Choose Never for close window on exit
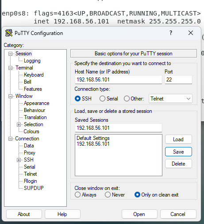 pos(108,195)
